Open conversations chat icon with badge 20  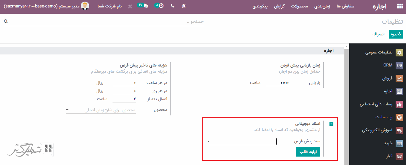(x=143, y=6)
